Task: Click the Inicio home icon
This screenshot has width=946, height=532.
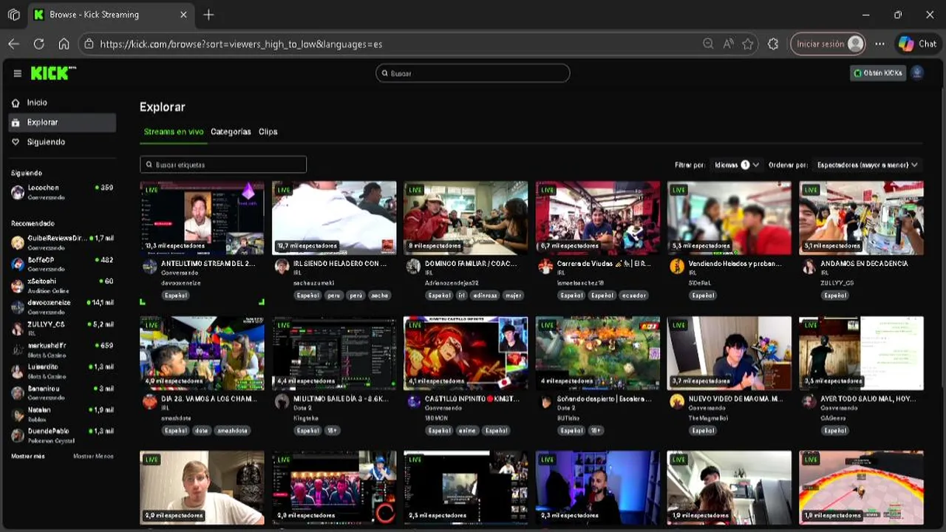Action: [16, 103]
